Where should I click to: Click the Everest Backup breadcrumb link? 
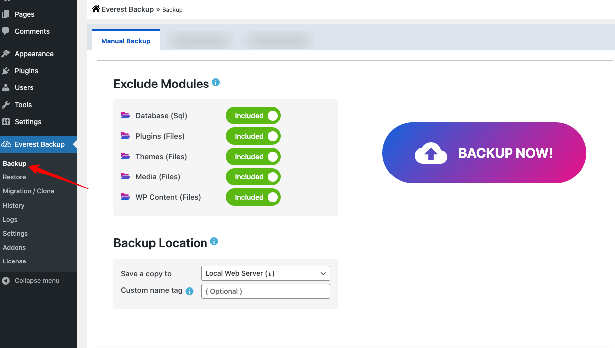coord(128,9)
